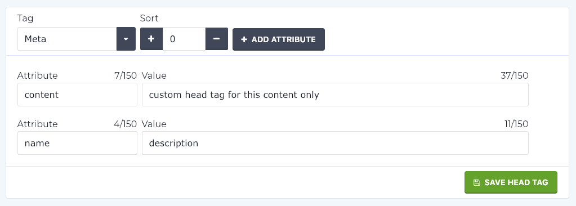
Task: Click the Attribute label above "content"
Action: pyautogui.click(x=38, y=75)
